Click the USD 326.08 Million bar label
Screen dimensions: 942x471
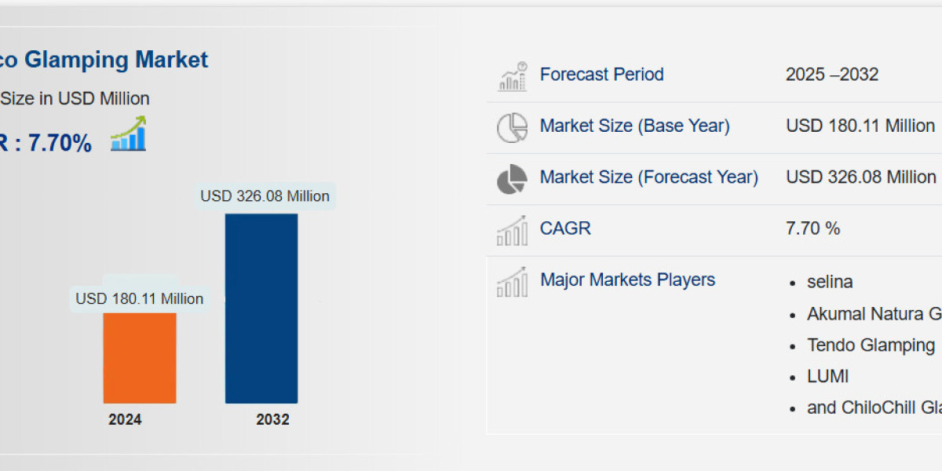coord(265,196)
